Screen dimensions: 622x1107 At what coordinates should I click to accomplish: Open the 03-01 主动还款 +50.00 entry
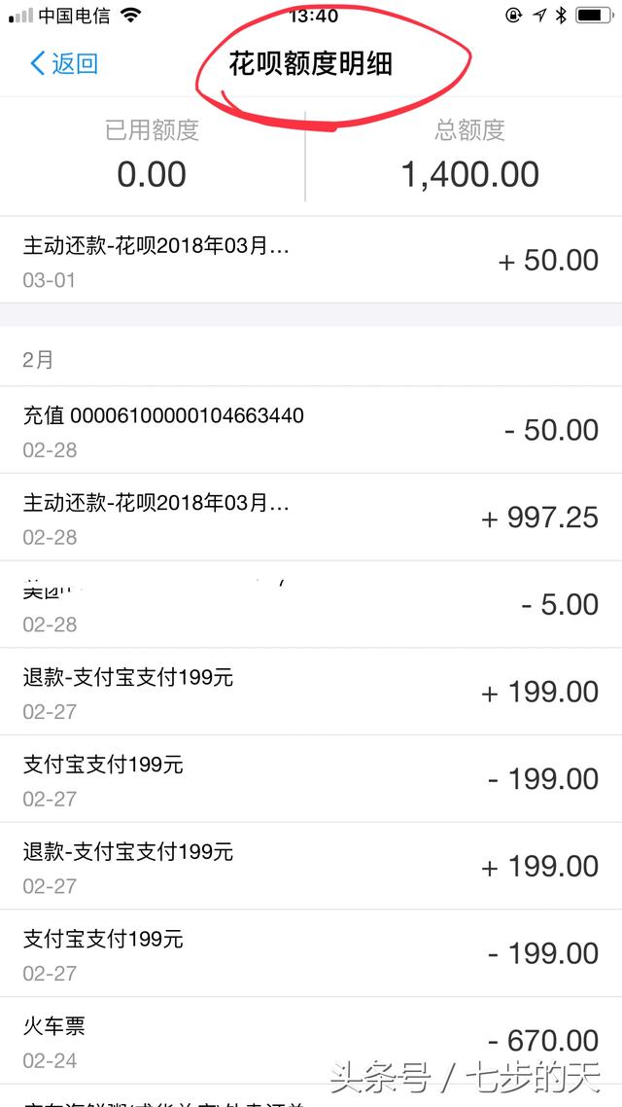(x=311, y=260)
